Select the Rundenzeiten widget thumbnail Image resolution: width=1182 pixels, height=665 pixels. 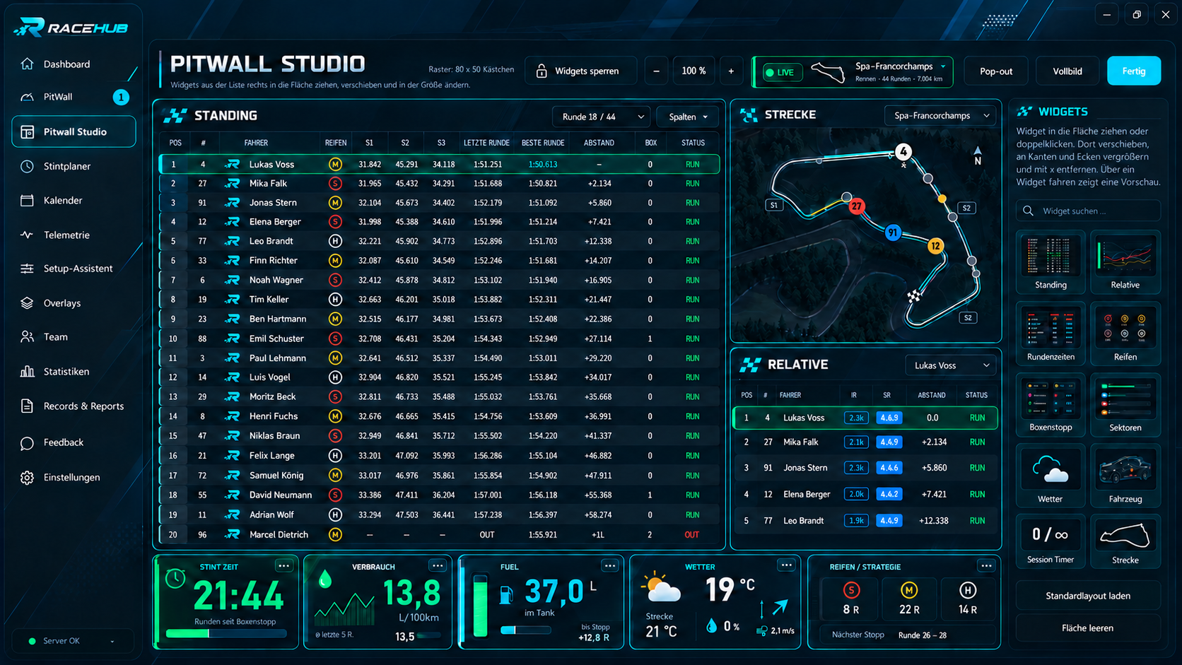pyautogui.click(x=1051, y=334)
